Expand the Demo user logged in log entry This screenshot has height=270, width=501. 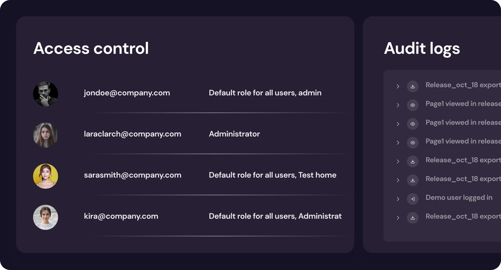[x=398, y=199]
